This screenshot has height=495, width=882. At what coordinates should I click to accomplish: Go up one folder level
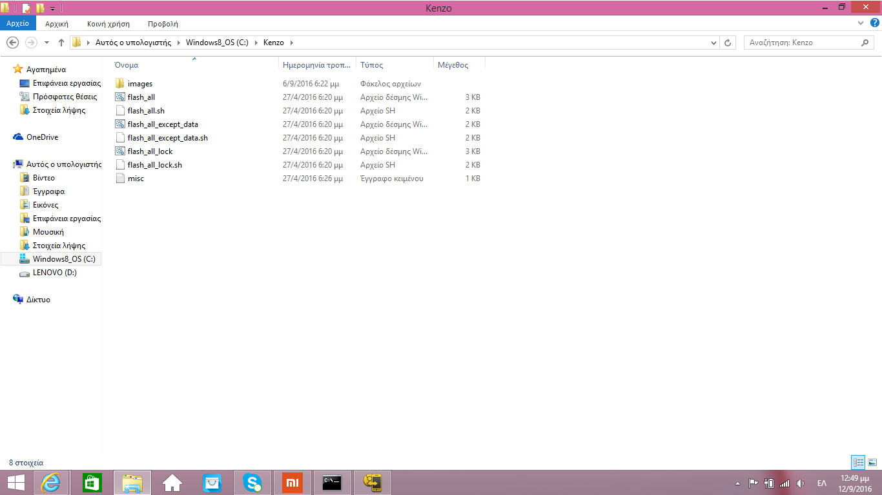pos(61,43)
